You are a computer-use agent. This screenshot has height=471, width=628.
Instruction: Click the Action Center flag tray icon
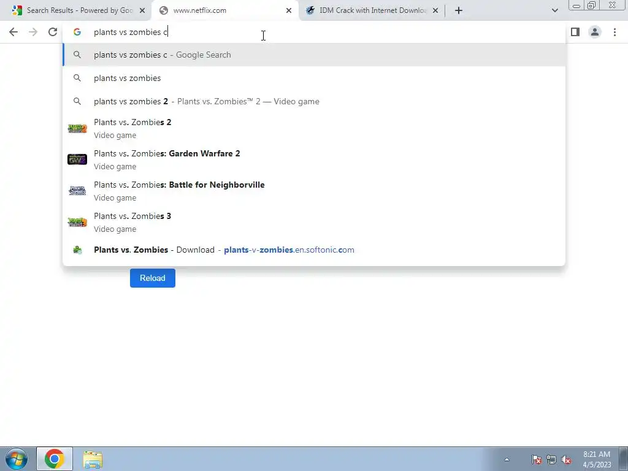(536, 459)
